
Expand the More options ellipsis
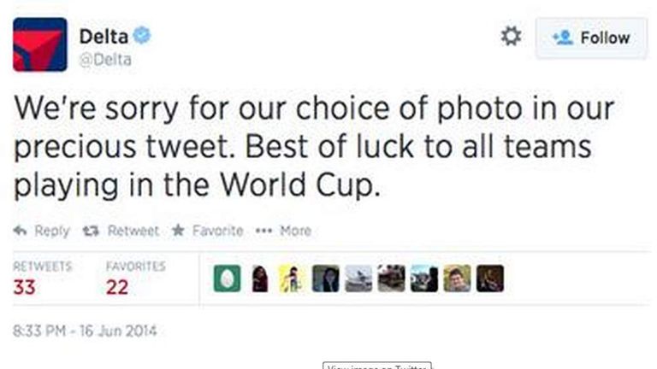[x=264, y=231]
